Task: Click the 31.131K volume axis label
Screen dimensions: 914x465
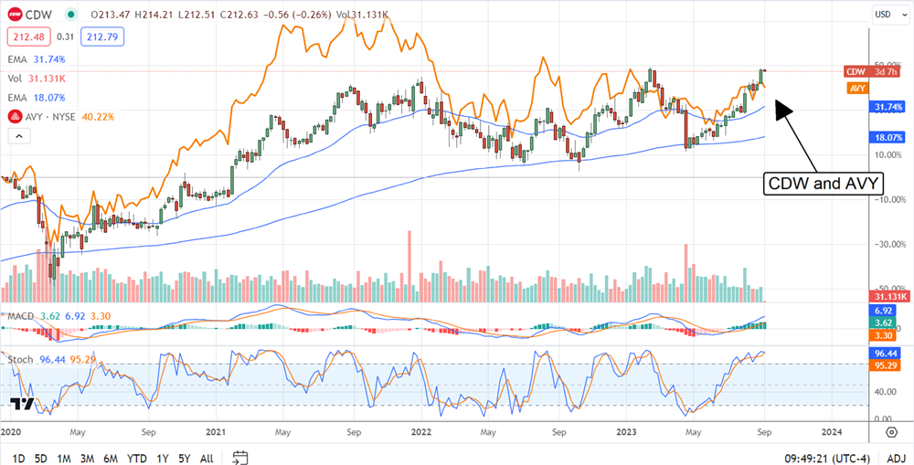Action: 887,296
